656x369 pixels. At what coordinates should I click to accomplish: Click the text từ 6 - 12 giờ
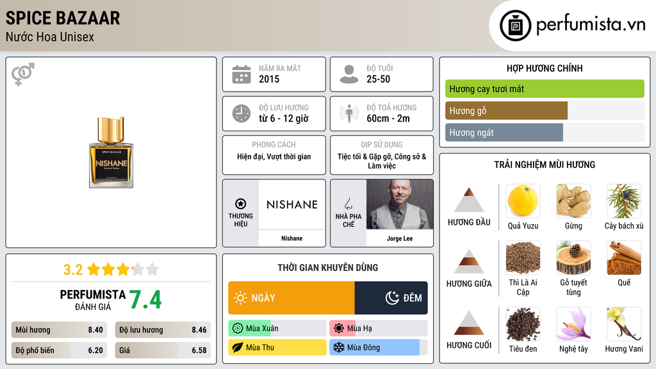[284, 119]
